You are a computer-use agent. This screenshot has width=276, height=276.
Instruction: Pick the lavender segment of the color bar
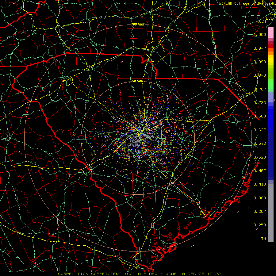click(x=271, y=97)
